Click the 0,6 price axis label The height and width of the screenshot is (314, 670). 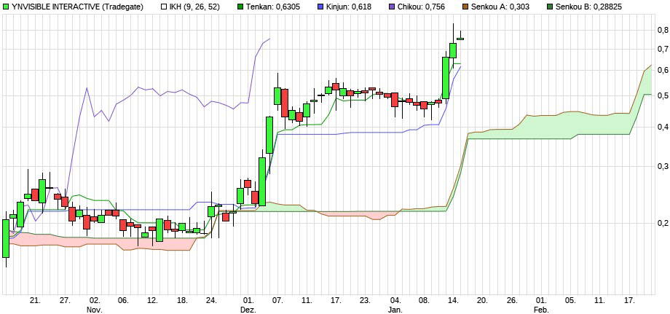click(x=663, y=70)
